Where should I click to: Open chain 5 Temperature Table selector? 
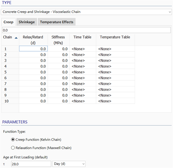[115, 72]
